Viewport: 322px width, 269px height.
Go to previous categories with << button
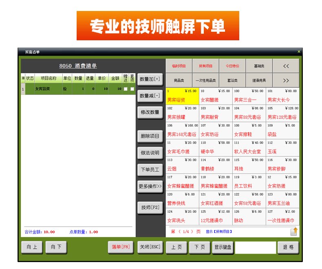point(286,66)
